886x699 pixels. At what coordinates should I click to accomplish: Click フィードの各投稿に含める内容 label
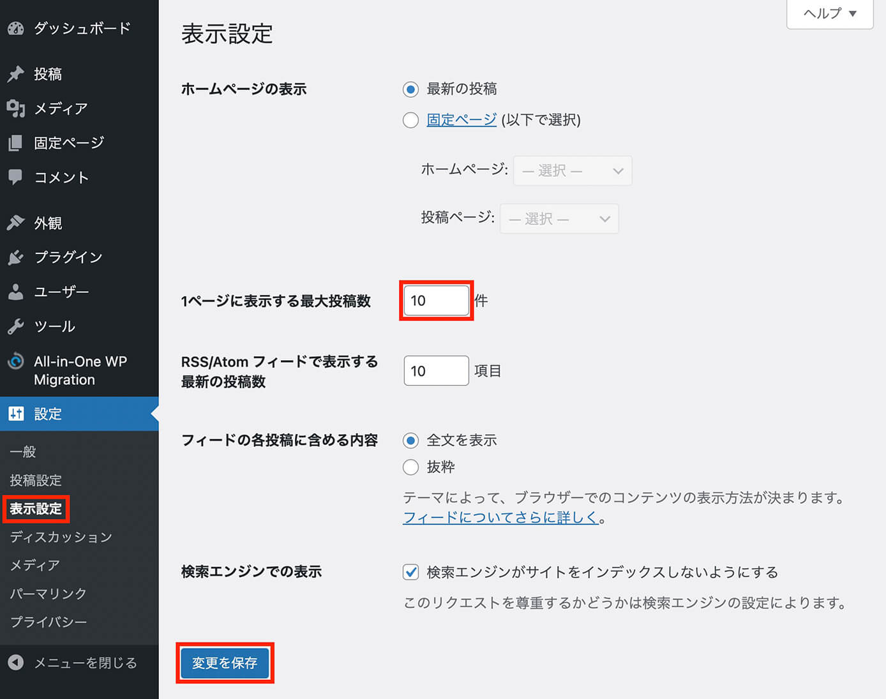280,440
